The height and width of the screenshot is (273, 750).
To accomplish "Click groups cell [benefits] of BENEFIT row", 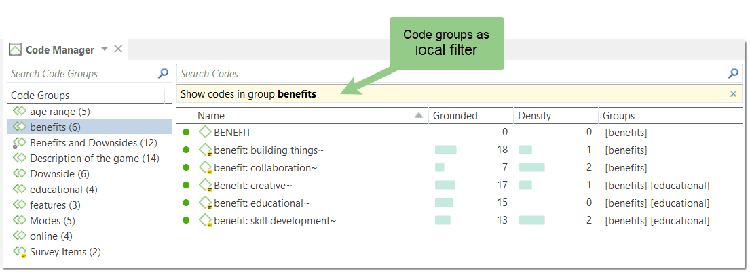I will (x=626, y=133).
